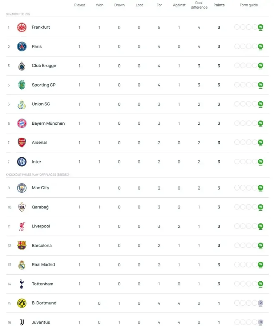This screenshot has height=330, width=274.
Task: Click the Frankfurt club crest
Action: click(x=22, y=28)
